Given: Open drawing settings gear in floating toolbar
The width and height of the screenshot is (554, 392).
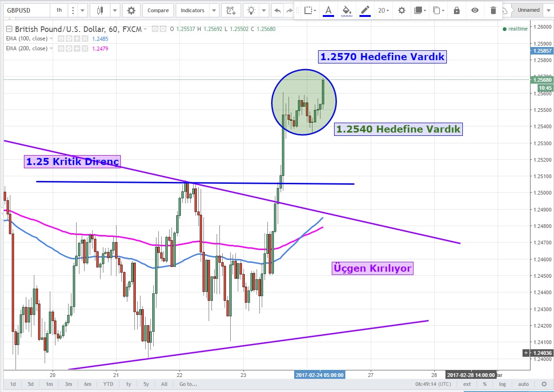Looking at the screenshot, I should pos(401,10).
